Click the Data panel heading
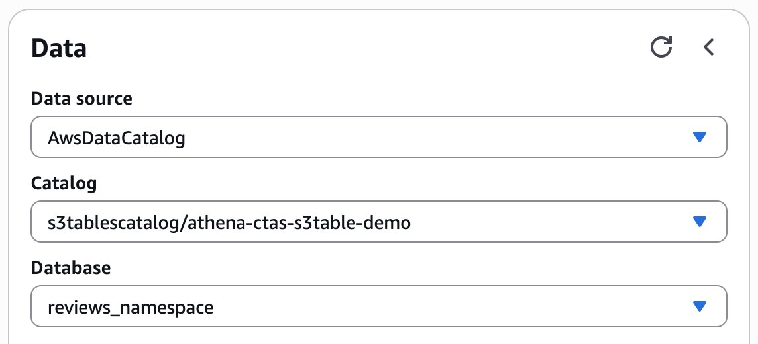The width and height of the screenshot is (758, 344). [59, 48]
